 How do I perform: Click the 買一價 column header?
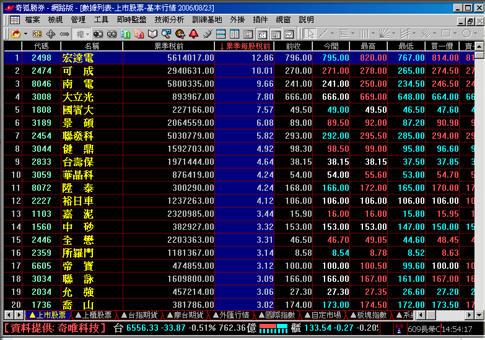coord(442,46)
